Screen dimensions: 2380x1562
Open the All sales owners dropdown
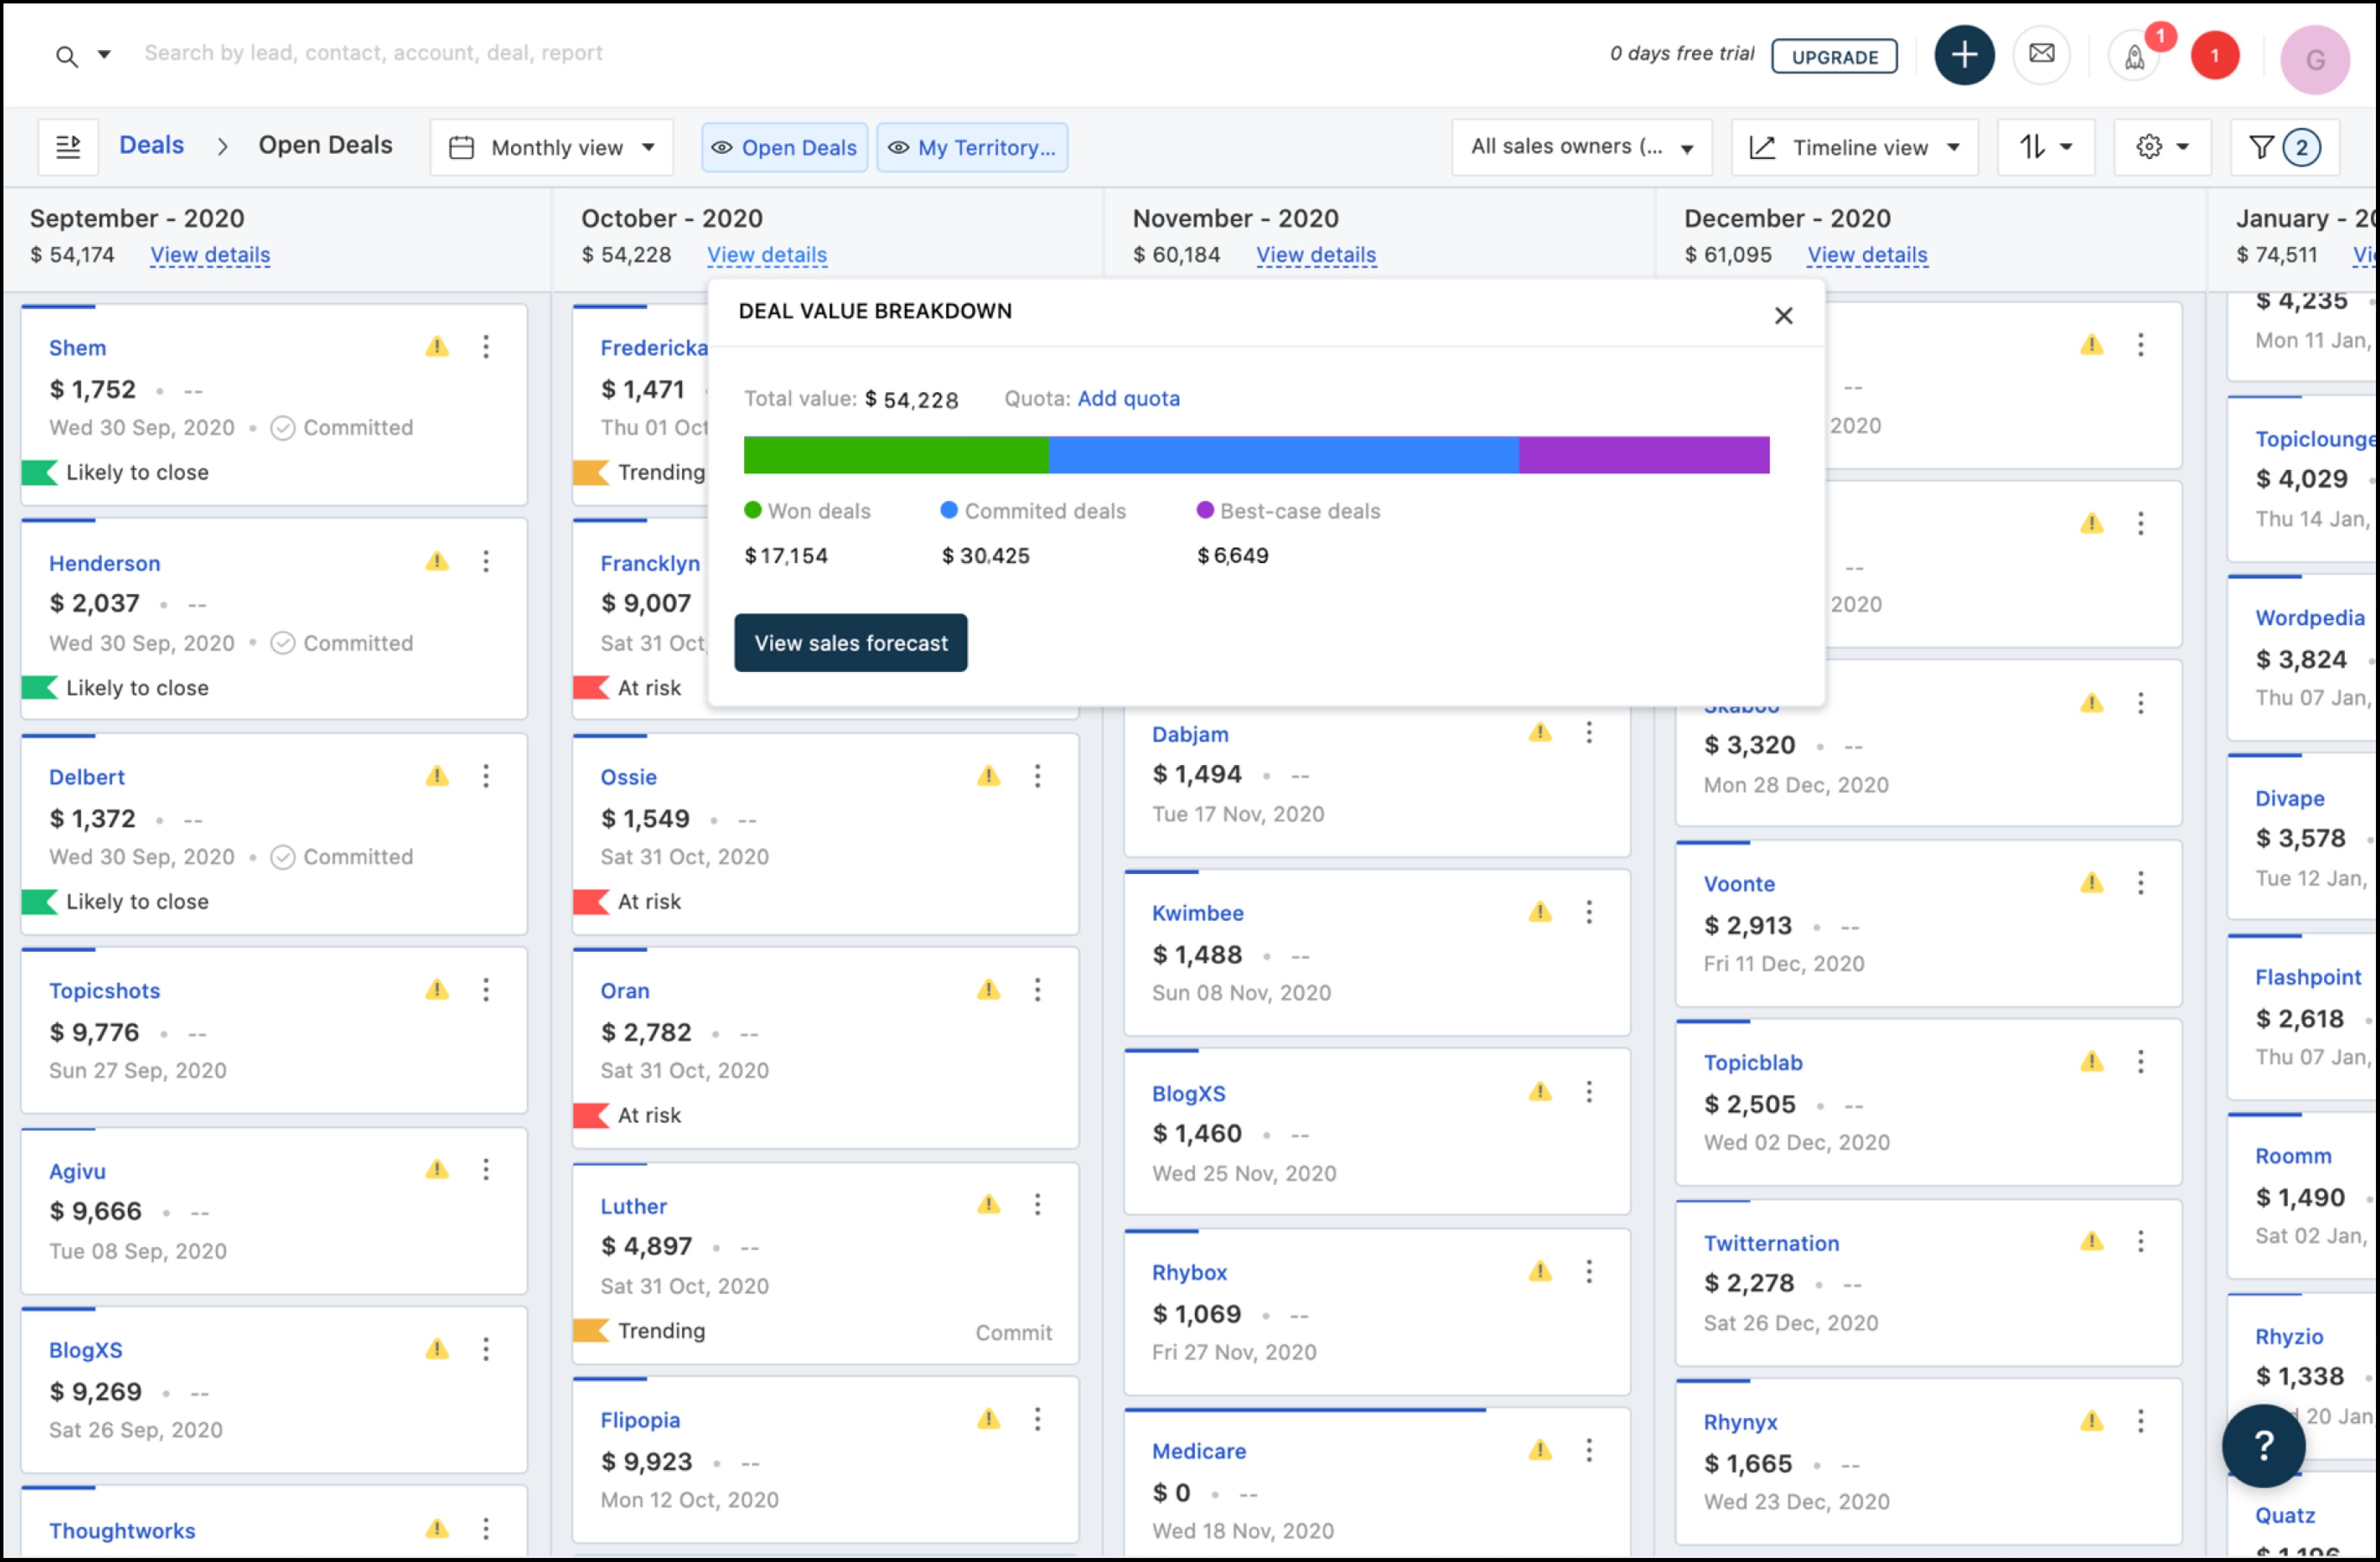pyautogui.click(x=1581, y=147)
